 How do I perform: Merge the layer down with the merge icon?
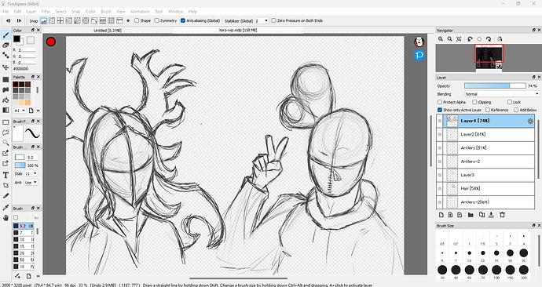491,215
